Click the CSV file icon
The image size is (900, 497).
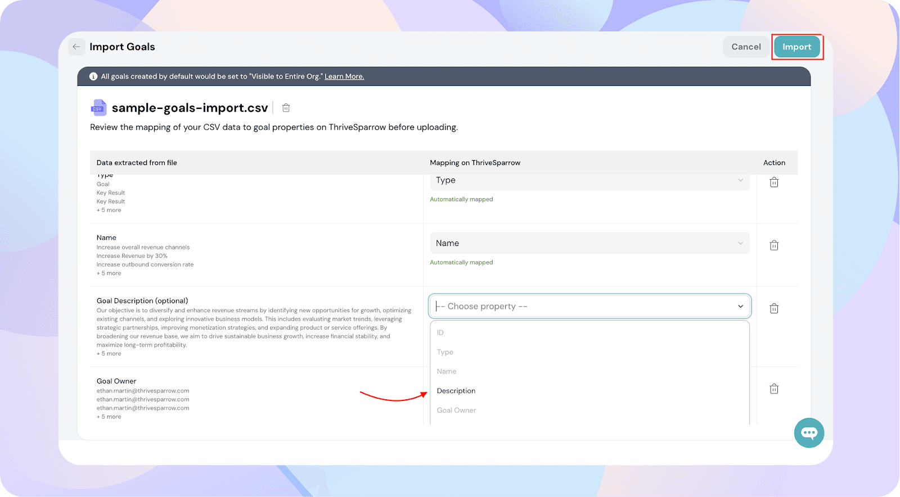(x=98, y=108)
